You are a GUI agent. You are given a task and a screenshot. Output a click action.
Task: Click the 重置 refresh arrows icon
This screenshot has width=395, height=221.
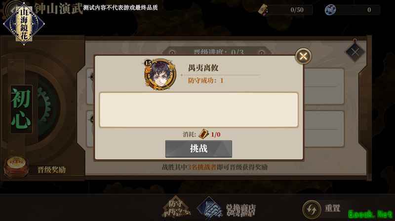(312, 209)
